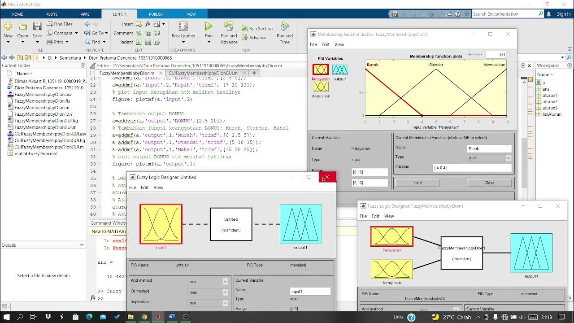Select the Kerapihan variable icon in Membership Function Editor
Screen dimensions: 574x323
[321, 87]
